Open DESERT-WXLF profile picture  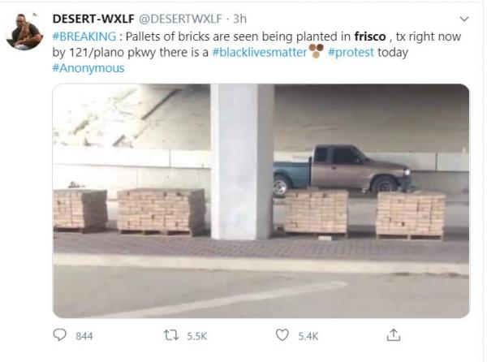[24, 32]
